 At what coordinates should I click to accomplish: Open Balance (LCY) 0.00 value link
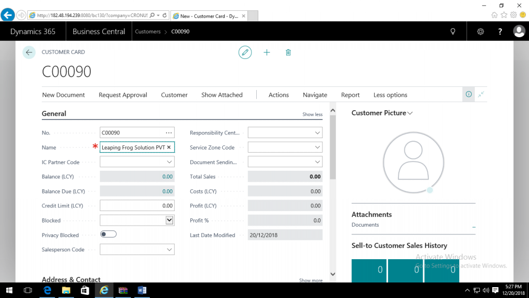tap(167, 177)
